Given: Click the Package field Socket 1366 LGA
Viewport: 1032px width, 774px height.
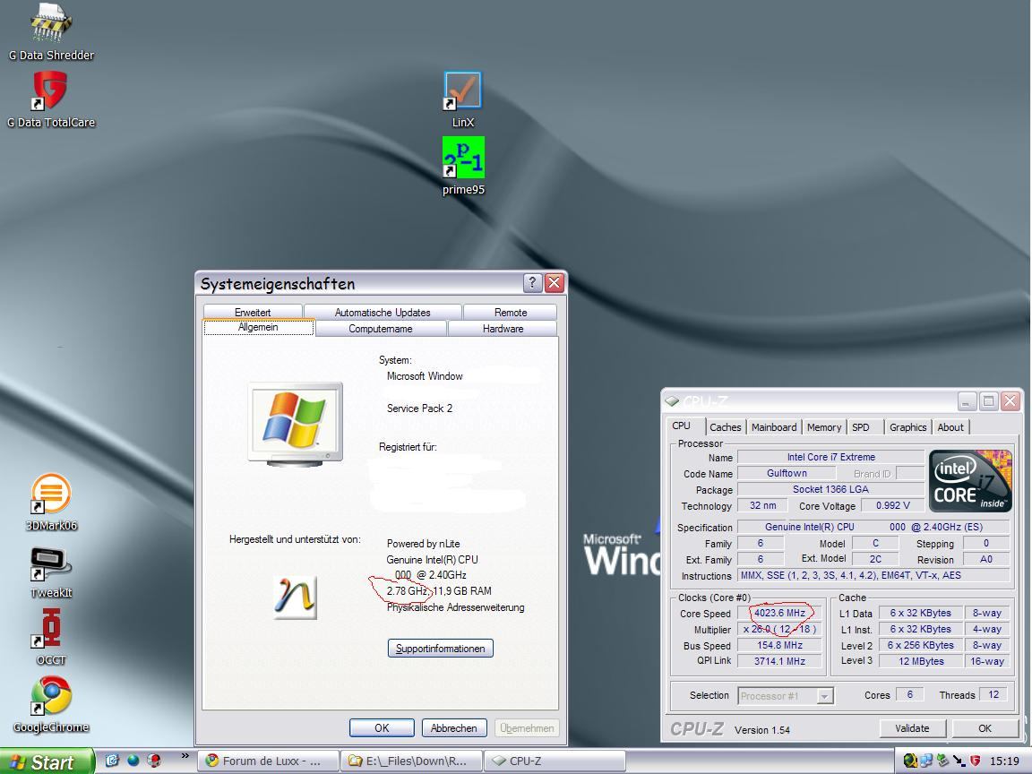Looking at the screenshot, I should tap(830, 489).
